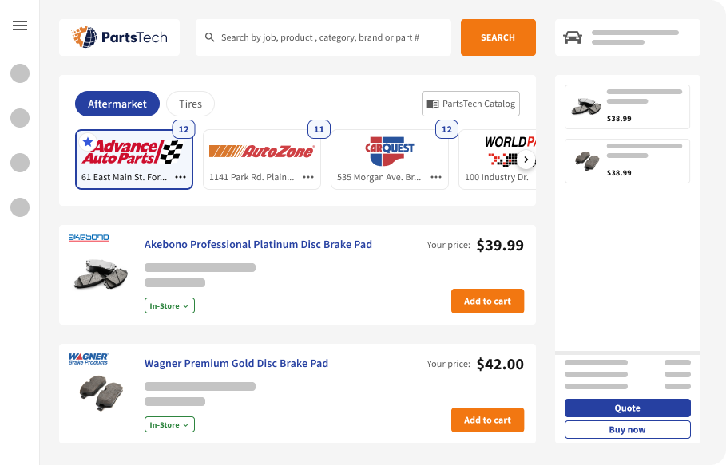Click the search magnifier icon
This screenshot has width=726, height=465.
pos(210,37)
